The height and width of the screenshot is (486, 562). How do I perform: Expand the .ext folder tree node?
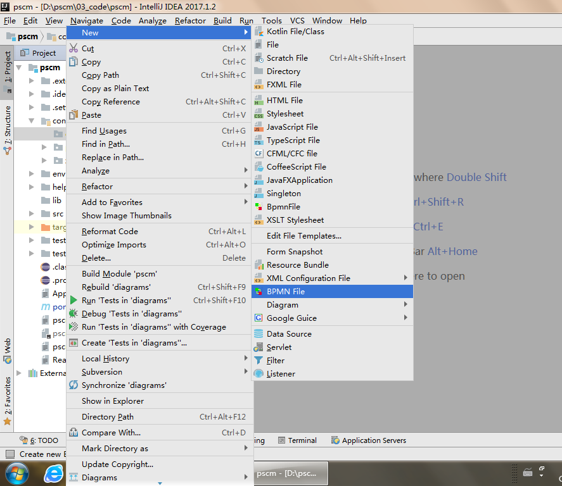pos(32,81)
